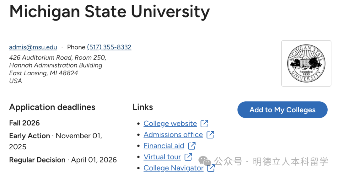
Task: Click the Michigan State University seal logo
Action: 306,63
